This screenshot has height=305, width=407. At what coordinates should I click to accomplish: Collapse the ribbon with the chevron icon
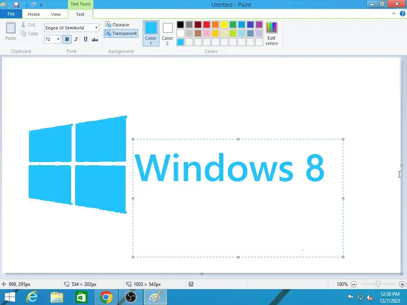coord(394,14)
